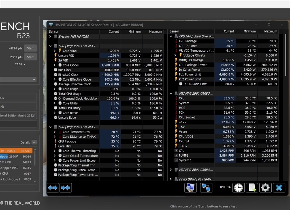The width and height of the screenshot is (290, 210).
Task: Click the lightning icon beside PL1 Power Limit
Action: (176, 74)
